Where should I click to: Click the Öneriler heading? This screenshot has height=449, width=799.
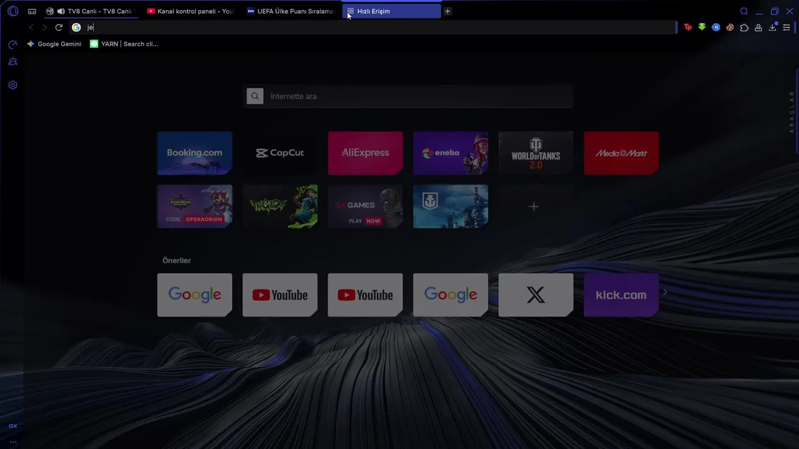tap(177, 261)
